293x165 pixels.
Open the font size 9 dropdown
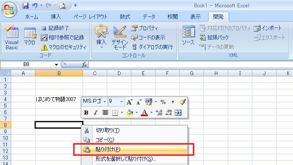coord(121,102)
